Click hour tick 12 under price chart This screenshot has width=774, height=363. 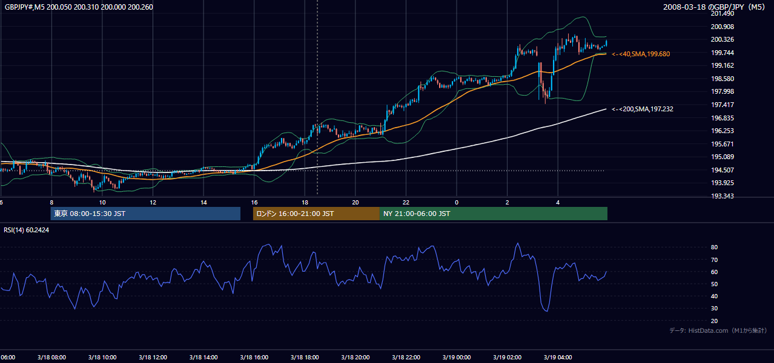coord(153,202)
